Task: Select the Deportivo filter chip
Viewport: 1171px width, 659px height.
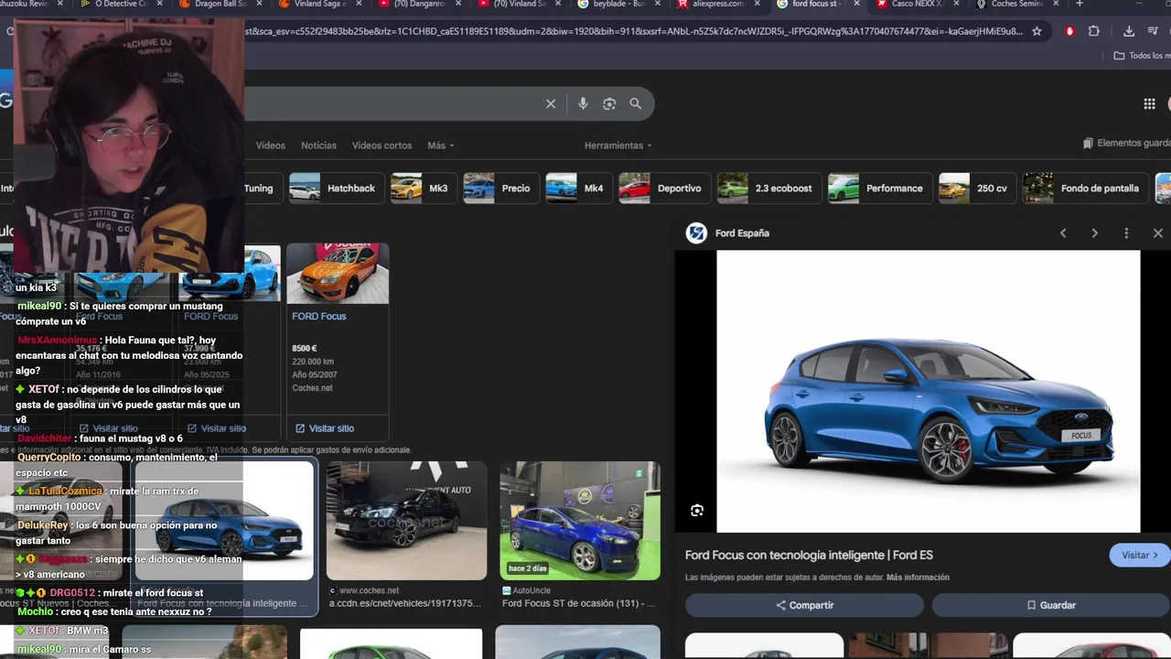Action: click(664, 189)
